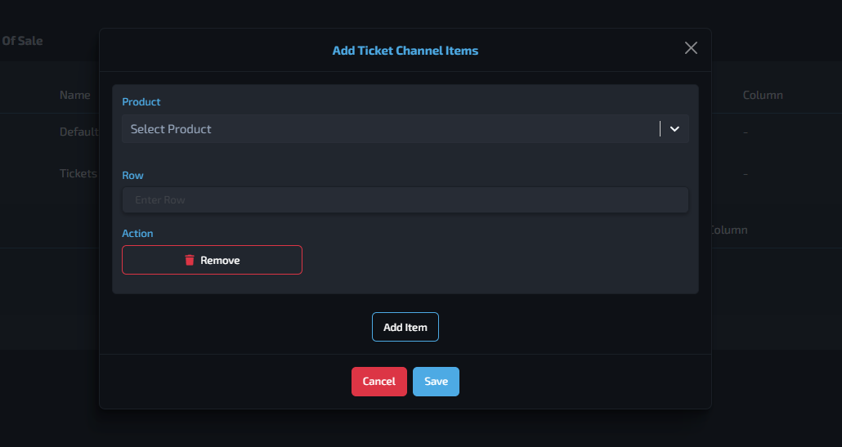The width and height of the screenshot is (842, 447).
Task: Click the lower Column header text
Action: pyautogui.click(x=729, y=230)
